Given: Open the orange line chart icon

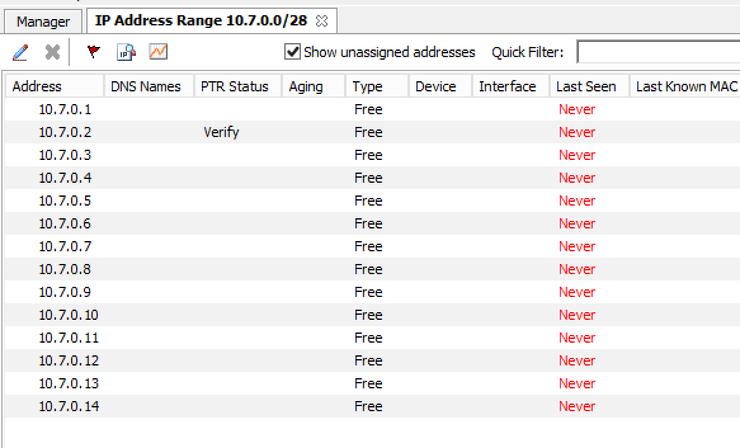Looking at the screenshot, I should [x=158, y=52].
